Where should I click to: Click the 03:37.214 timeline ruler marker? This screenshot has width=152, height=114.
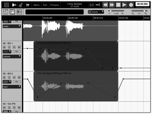[x=98, y=18]
